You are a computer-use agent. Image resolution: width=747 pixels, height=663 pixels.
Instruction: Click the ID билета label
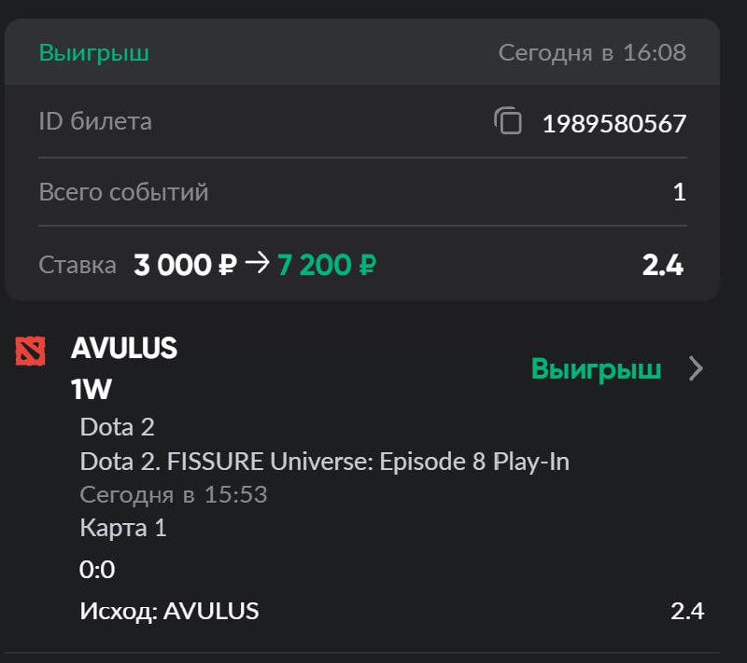point(95,121)
